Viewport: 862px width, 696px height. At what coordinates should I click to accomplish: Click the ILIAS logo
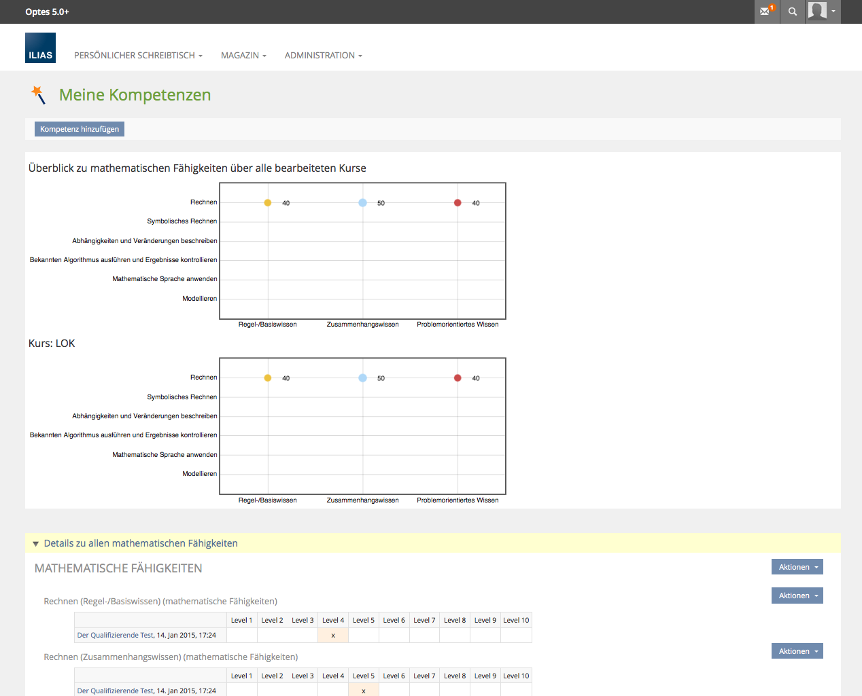[40, 48]
